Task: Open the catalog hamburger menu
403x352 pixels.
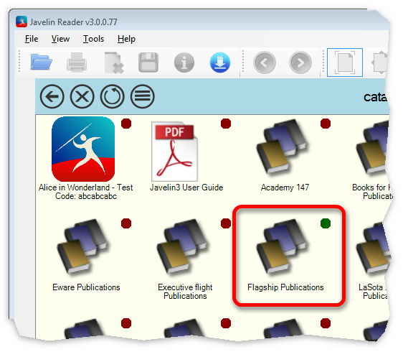Action: tap(143, 96)
